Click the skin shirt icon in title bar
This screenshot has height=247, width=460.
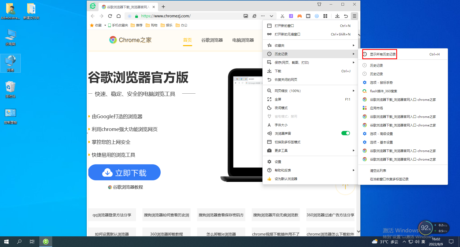point(319,4)
